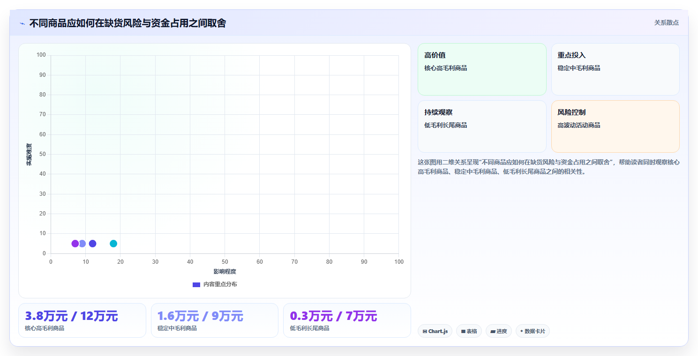698x356 pixels.
Task: Click 低毛利长尾商品 text in 持续观察 card
Action: click(446, 125)
